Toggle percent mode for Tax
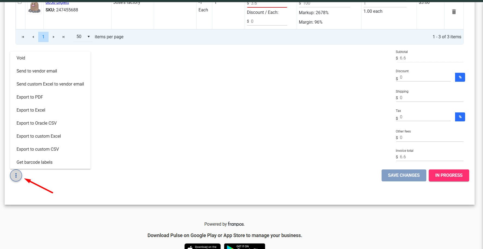Image resolution: width=483 pixels, height=249 pixels. pos(460,117)
